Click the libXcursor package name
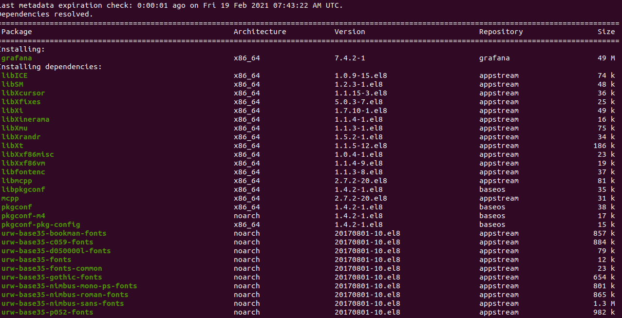Screen dimensions: 622x318 click(23, 93)
